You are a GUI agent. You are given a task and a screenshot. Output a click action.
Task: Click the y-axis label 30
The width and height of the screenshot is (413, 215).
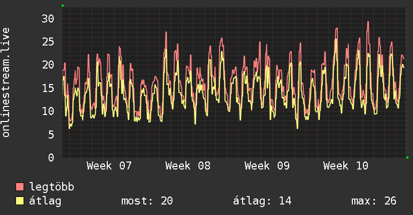[48, 18]
